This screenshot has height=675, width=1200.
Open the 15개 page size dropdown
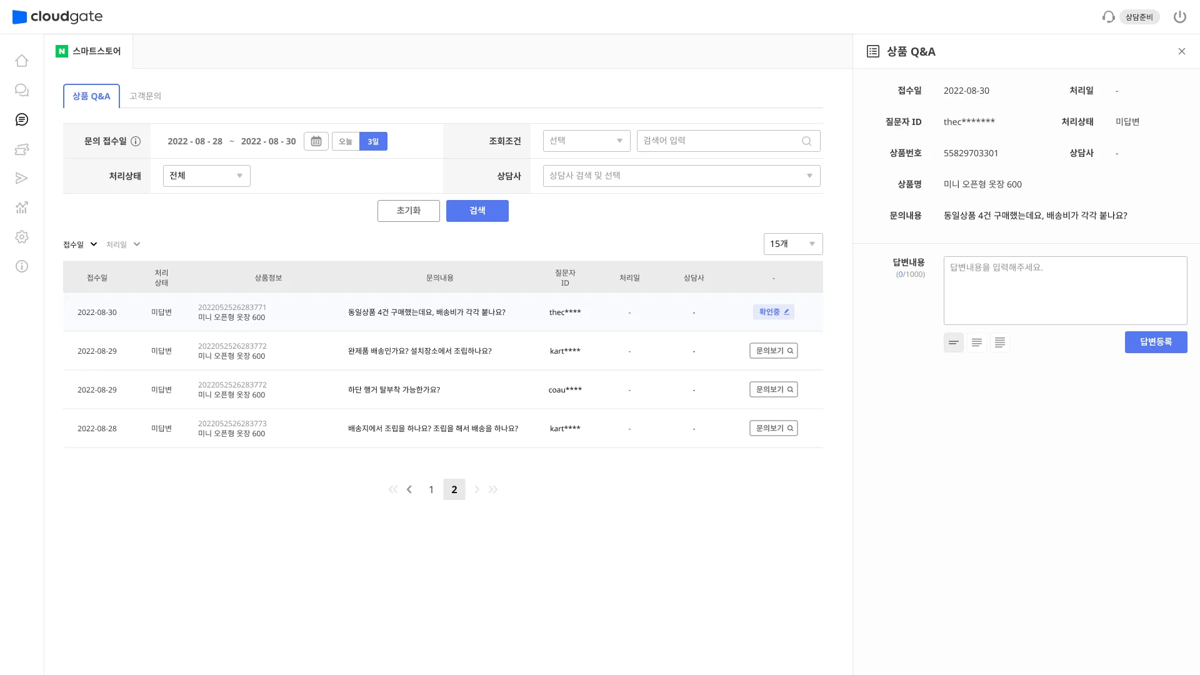(x=792, y=244)
